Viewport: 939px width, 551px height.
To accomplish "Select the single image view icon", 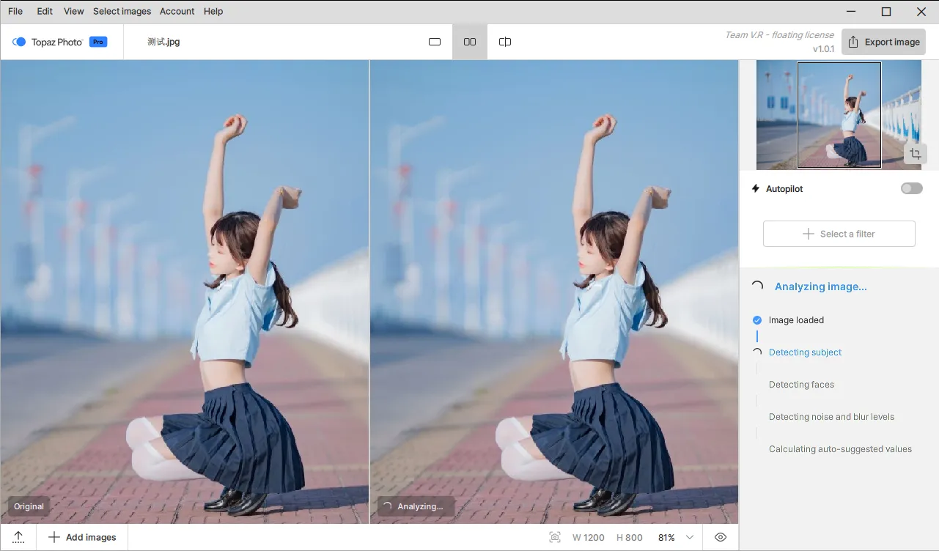I will pyautogui.click(x=435, y=42).
